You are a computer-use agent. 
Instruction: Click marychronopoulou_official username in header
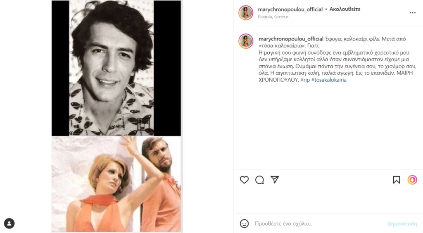290,9
